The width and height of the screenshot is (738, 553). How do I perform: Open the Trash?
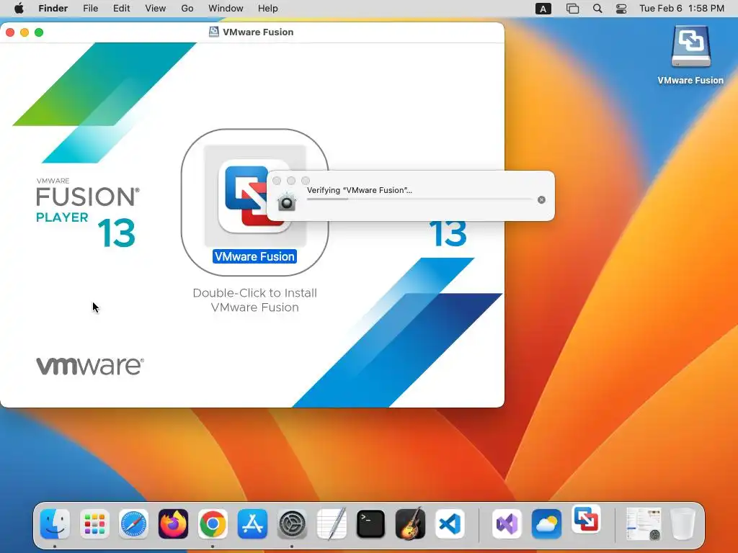coord(683,524)
